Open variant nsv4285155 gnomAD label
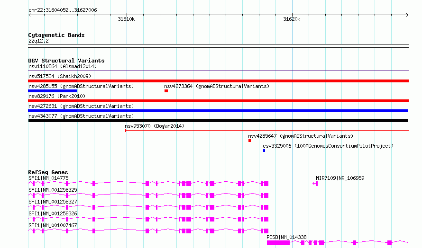Viewport: 422px width, 248px height. pos(81,86)
